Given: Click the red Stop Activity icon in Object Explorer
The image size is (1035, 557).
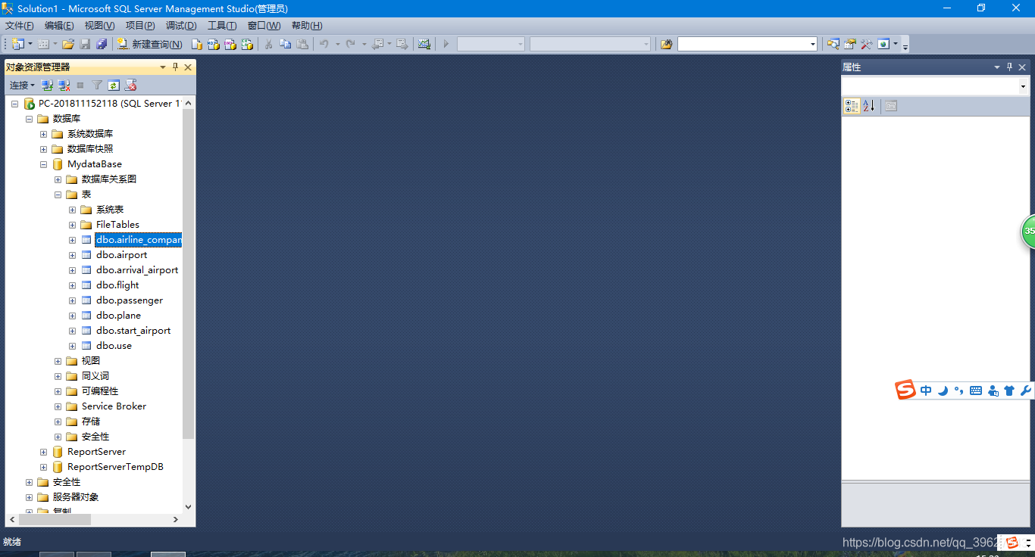Looking at the screenshot, I should tap(130, 85).
